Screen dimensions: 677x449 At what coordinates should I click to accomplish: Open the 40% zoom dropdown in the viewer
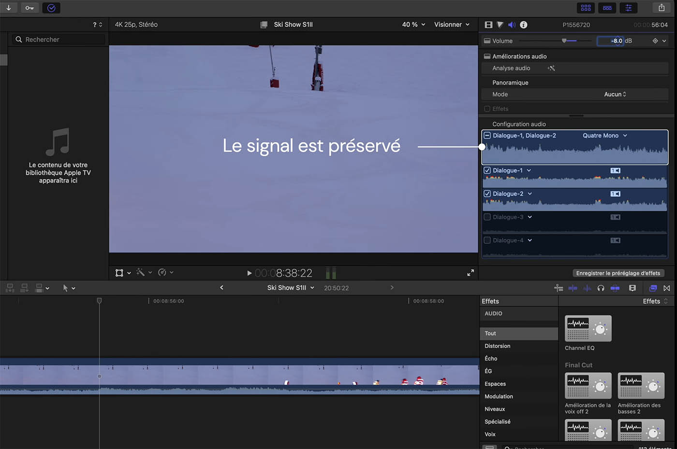coord(413,25)
